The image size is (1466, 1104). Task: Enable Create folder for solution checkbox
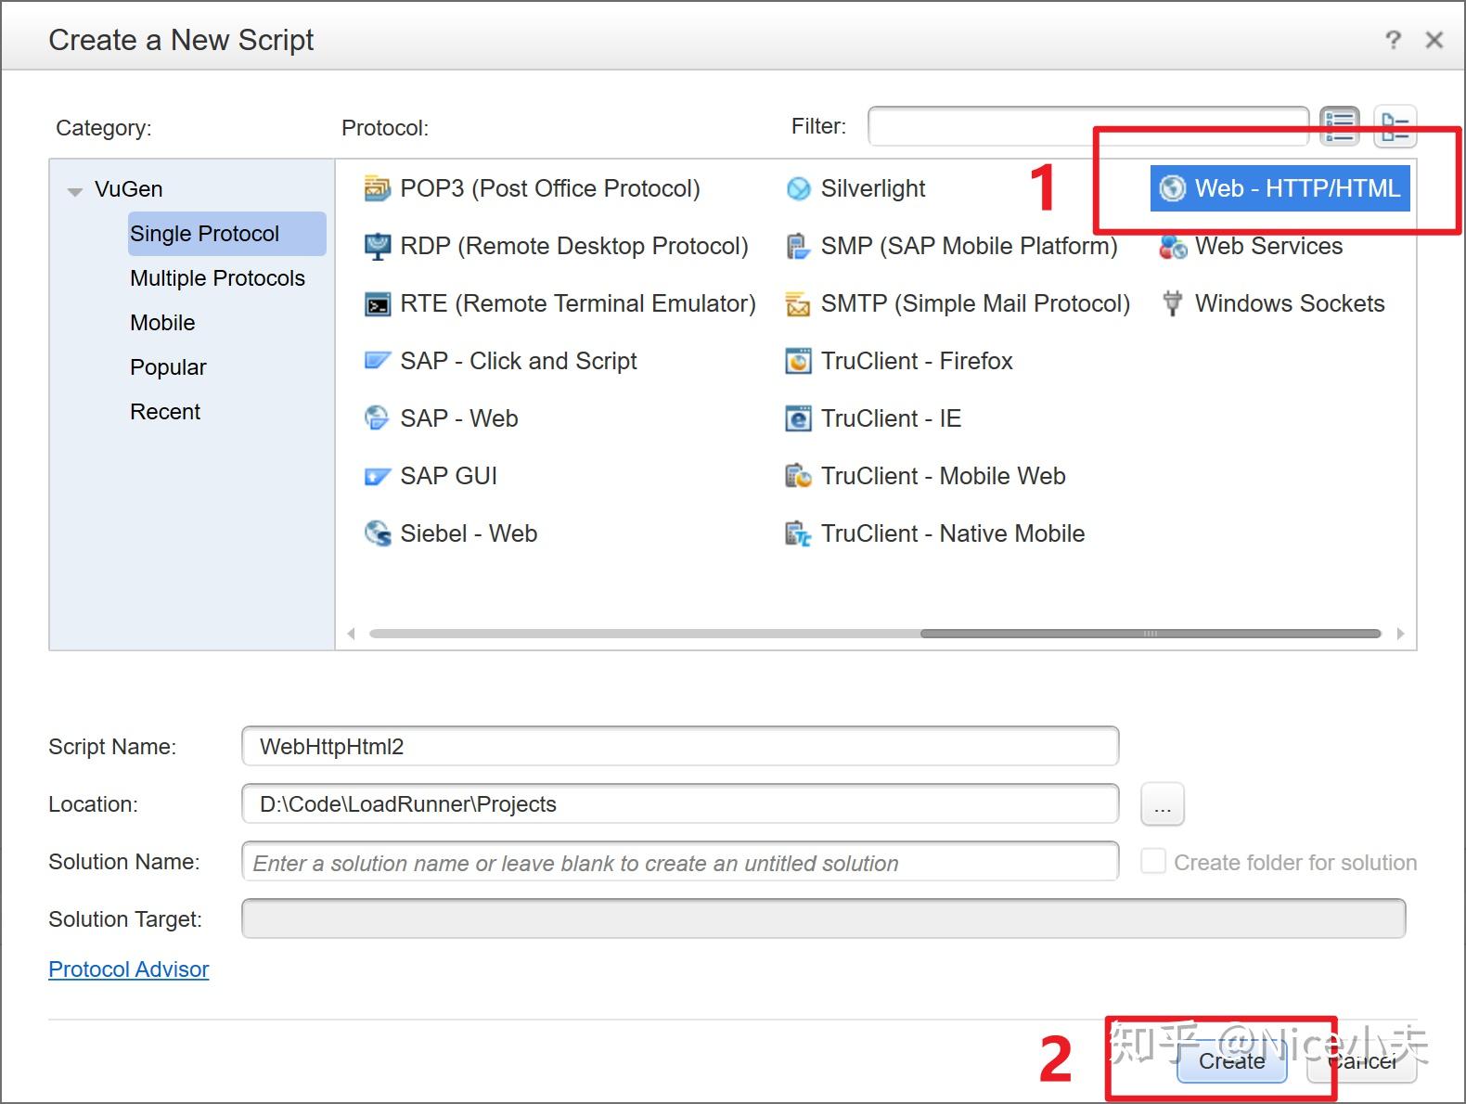click(1153, 862)
